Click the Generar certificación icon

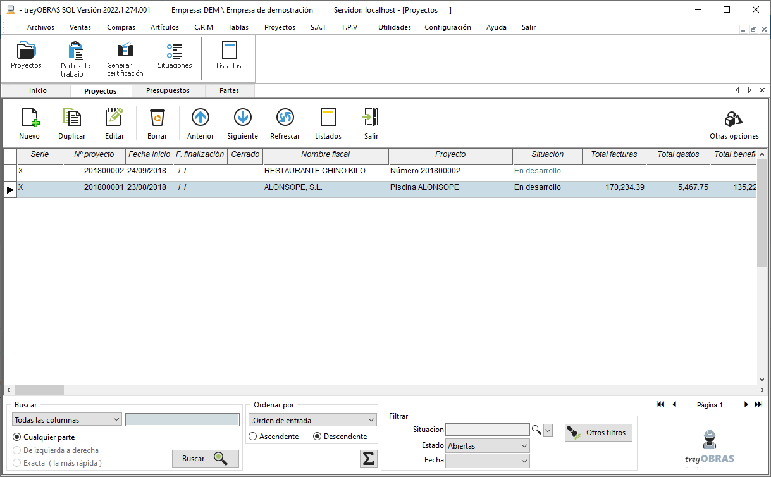pyautogui.click(x=125, y=59)
